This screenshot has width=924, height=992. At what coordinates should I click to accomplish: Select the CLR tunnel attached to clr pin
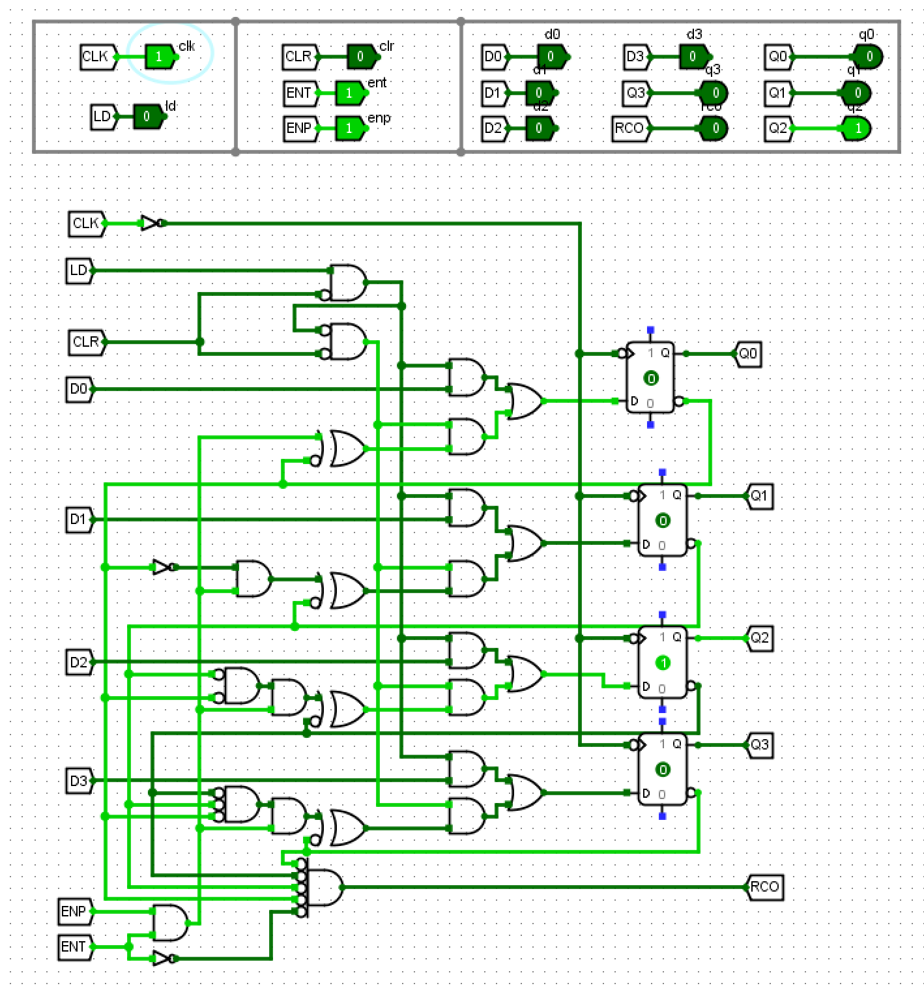(301, 57)
